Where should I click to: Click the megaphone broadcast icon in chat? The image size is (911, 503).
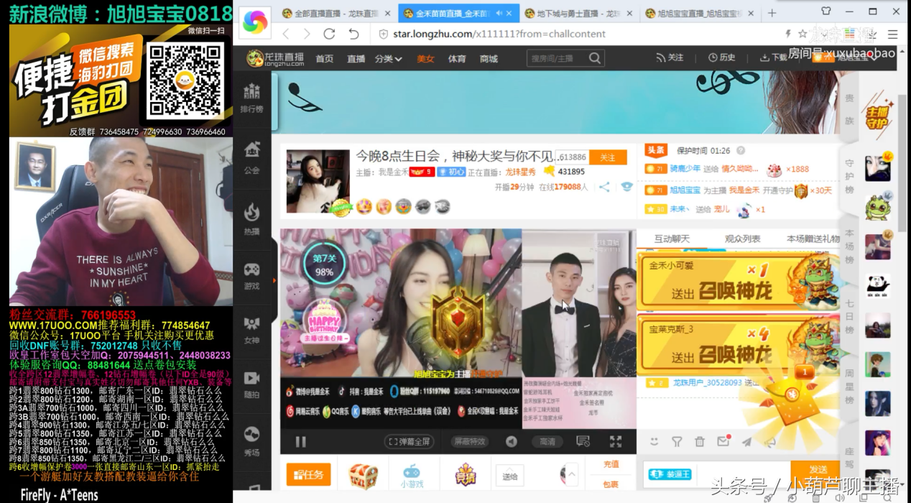770,442
